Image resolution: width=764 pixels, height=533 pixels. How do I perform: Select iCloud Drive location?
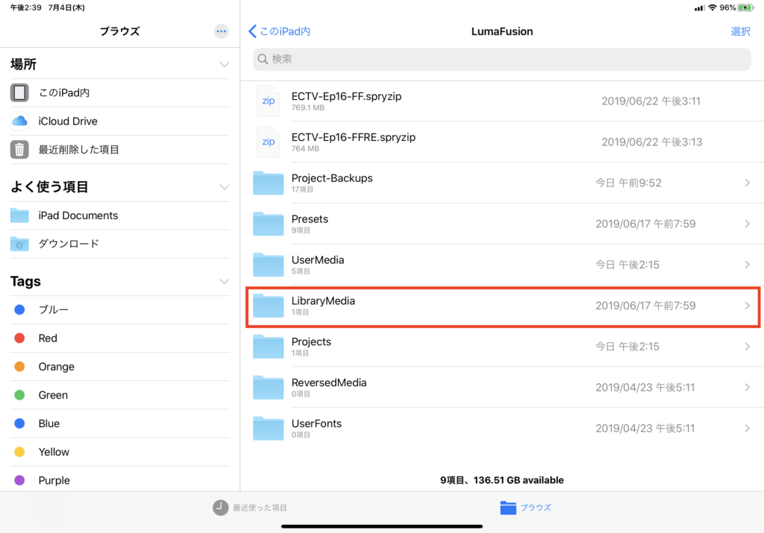pos(120,121)
